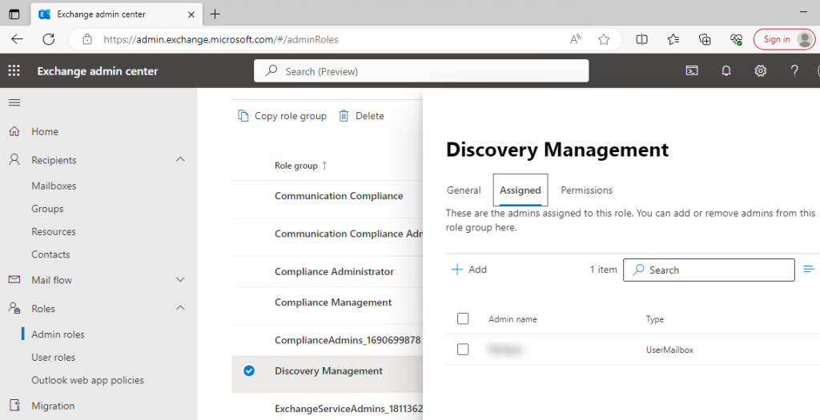Collapse the navigation hamburger menu

[x=14, y=102]
